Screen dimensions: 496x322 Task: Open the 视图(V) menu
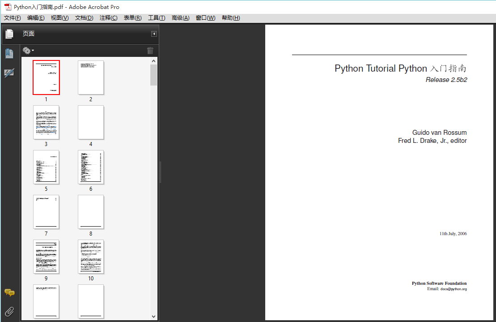click(60, 18)
